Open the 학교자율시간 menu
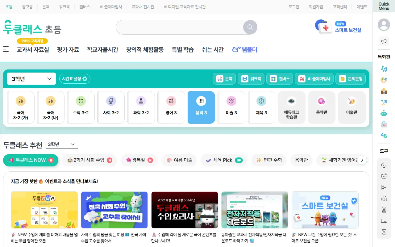This screenshot has width=395, height=247. coord(102,49)
